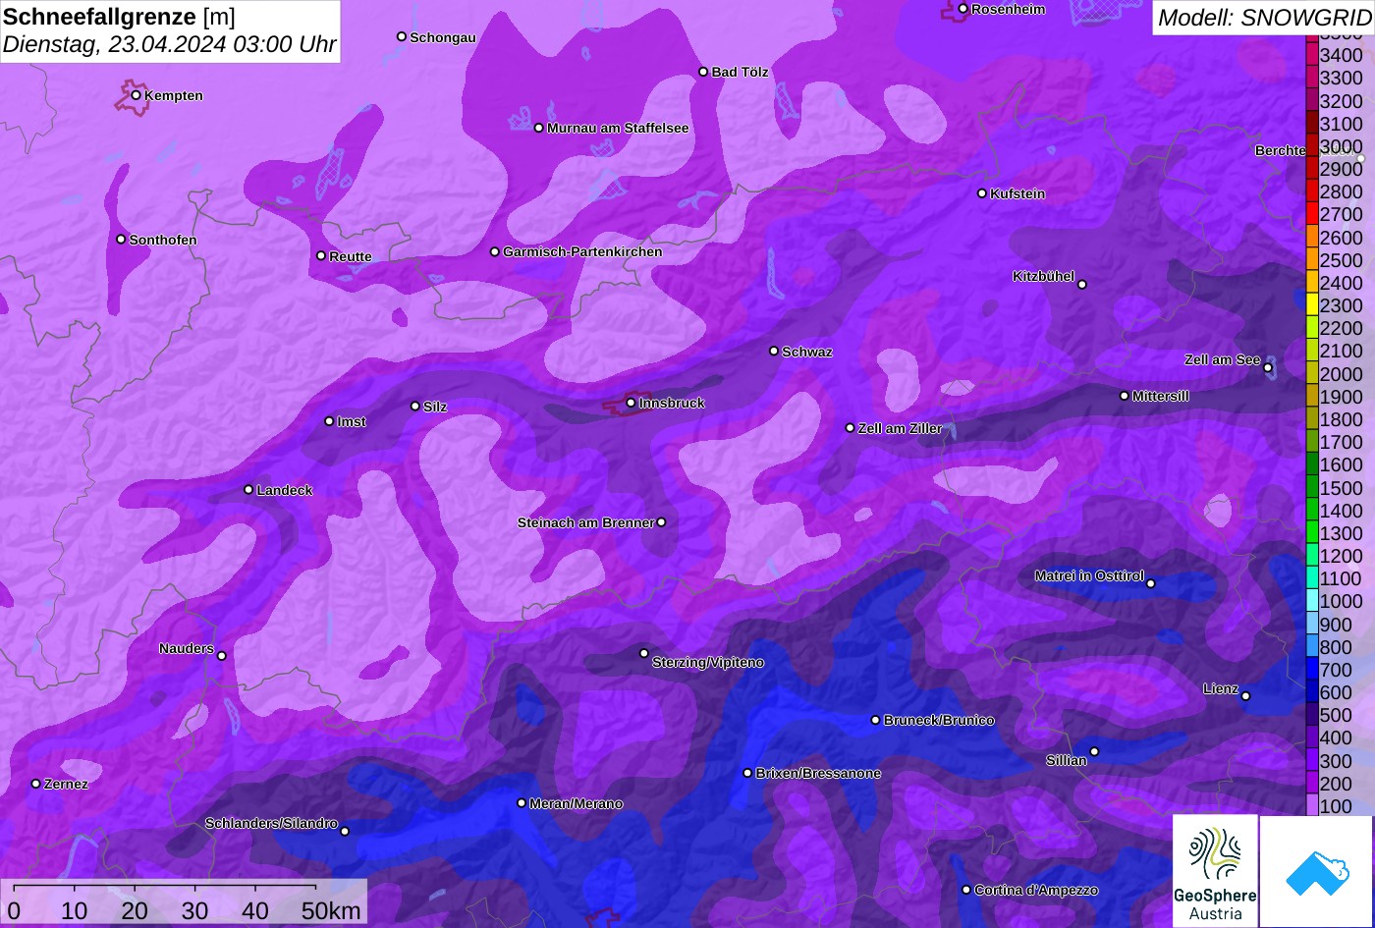Click the Imst label
Screen dimensions: 1375x928
[x=352, y=421]
